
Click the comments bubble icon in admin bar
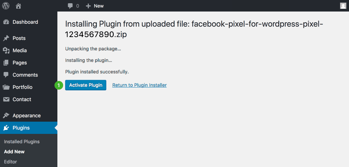click(70, 6)
